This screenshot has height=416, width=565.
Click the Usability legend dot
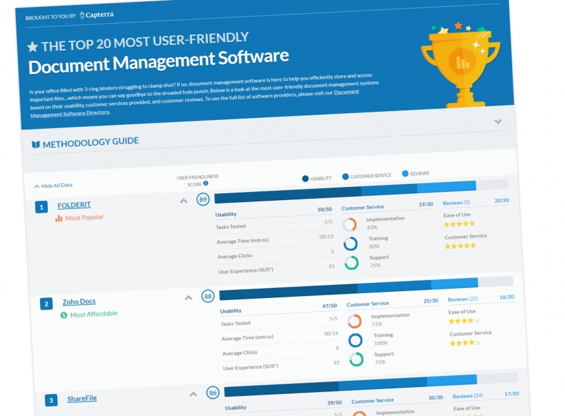[305, 179]
